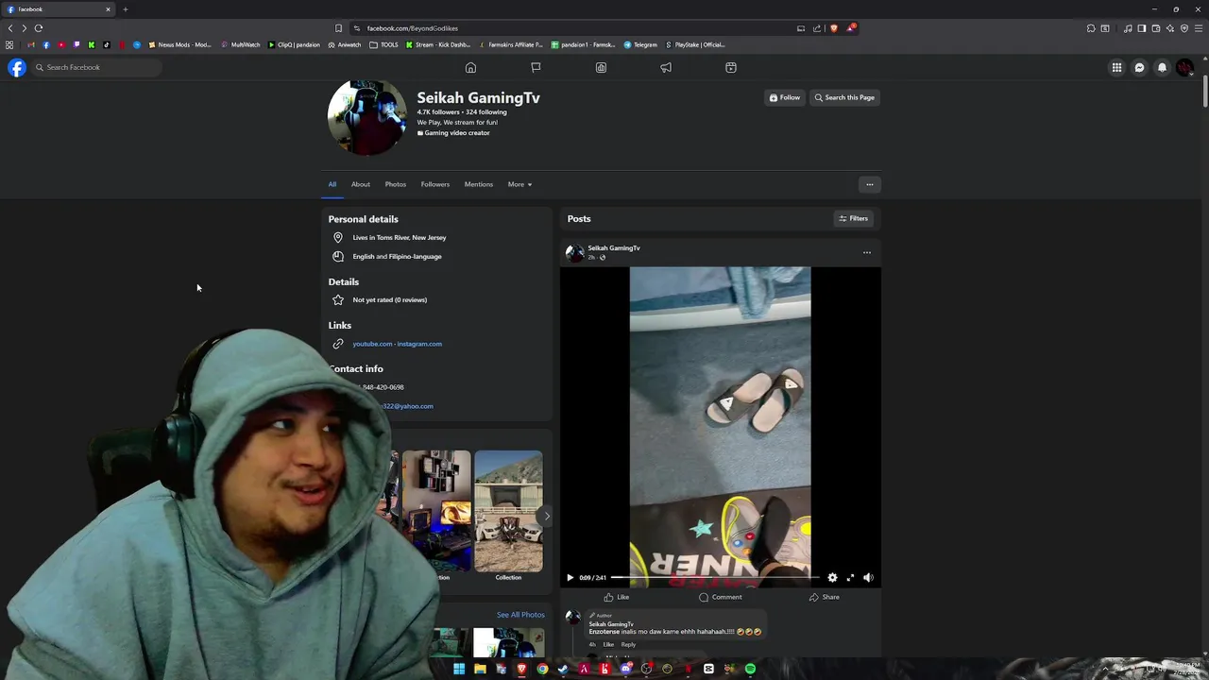
Task: Open the Brave Shields lion icon
Action: (x=833, y=28)
